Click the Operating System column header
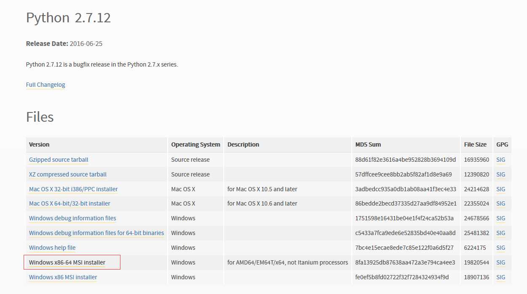527x294 pixels. 195,144
